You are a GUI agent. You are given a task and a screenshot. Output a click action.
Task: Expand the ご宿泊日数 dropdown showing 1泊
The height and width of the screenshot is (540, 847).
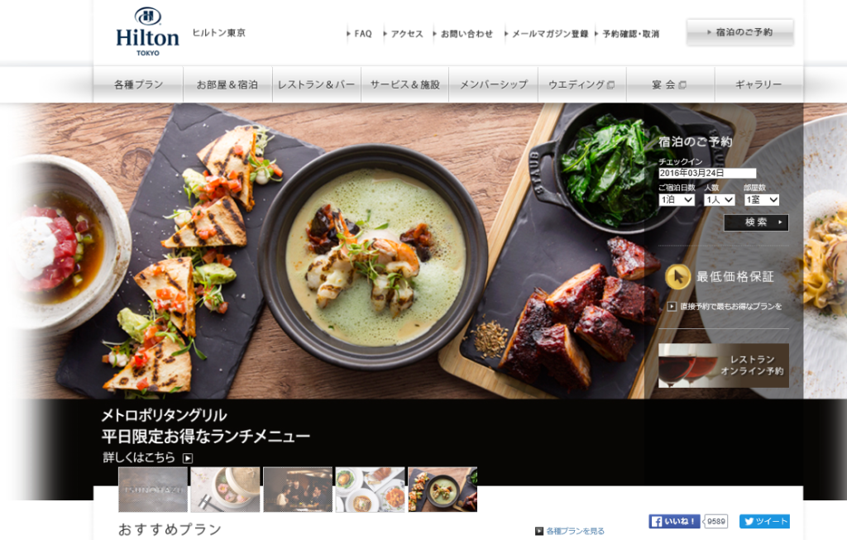click(677, 200)
